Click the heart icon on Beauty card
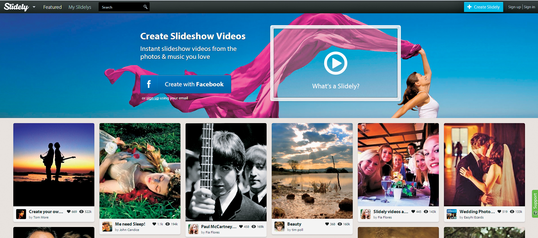This screenshot has height=238, width=538. 327,224
